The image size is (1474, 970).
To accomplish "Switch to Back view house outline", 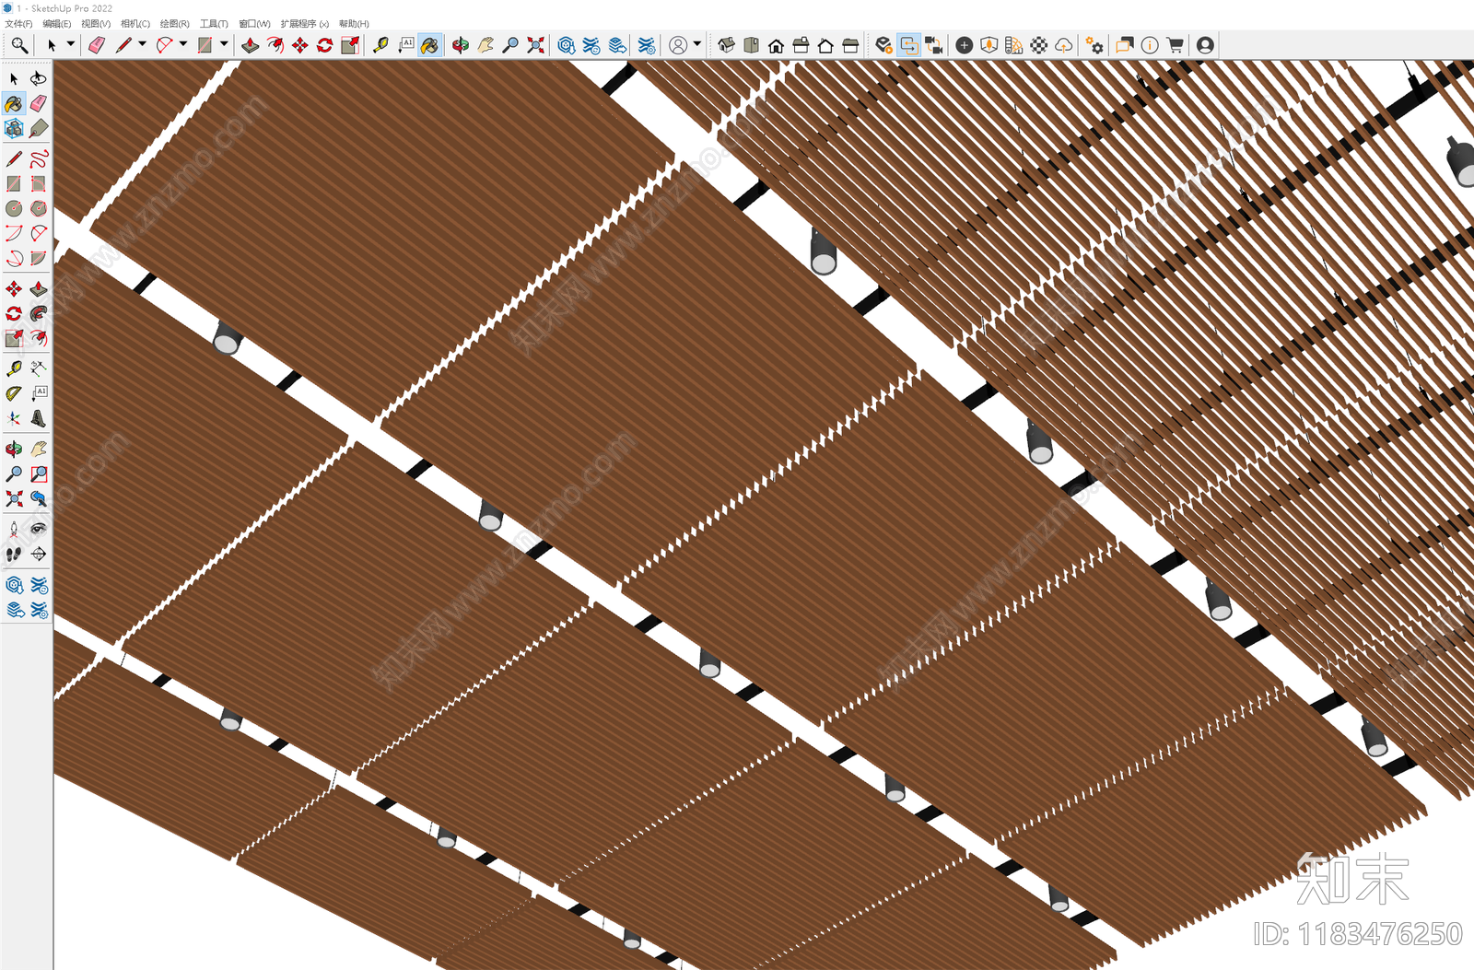I will point(826,44).
